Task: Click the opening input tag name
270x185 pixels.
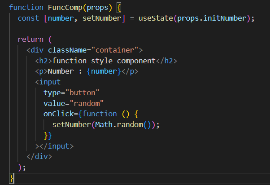Action: (x=50, y=82)
